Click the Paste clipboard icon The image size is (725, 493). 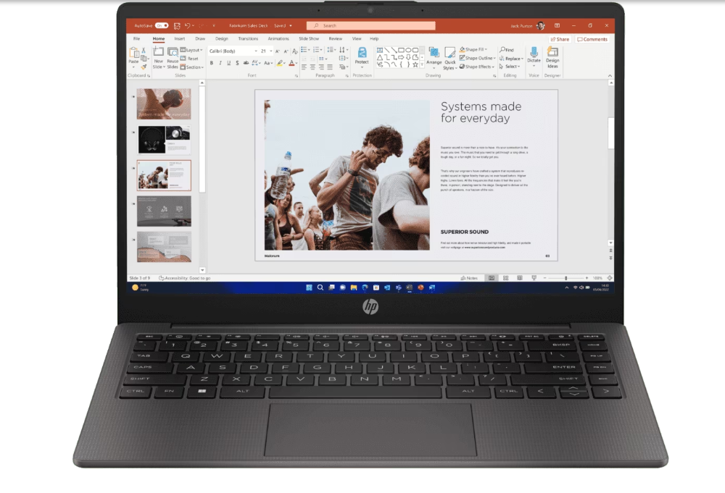(134, 55)
